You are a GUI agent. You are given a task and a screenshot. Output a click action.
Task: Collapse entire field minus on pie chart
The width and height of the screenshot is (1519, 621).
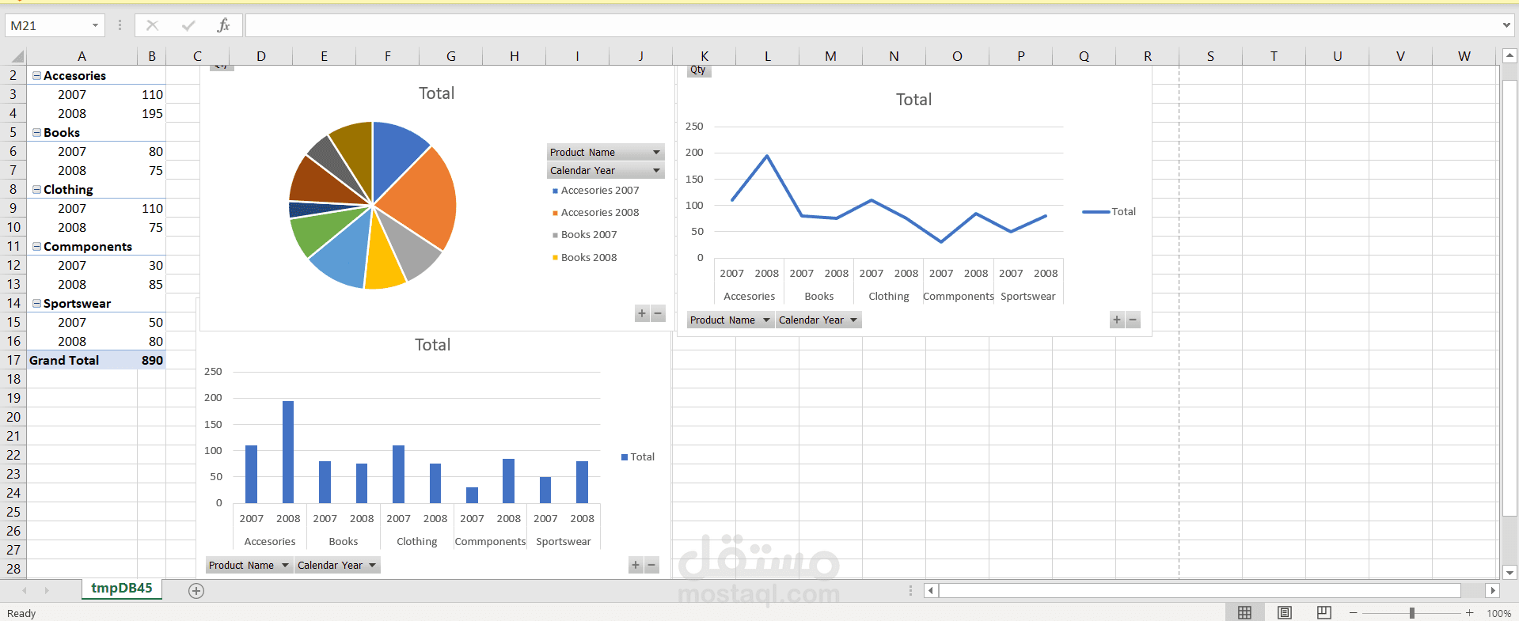(658, 314)
